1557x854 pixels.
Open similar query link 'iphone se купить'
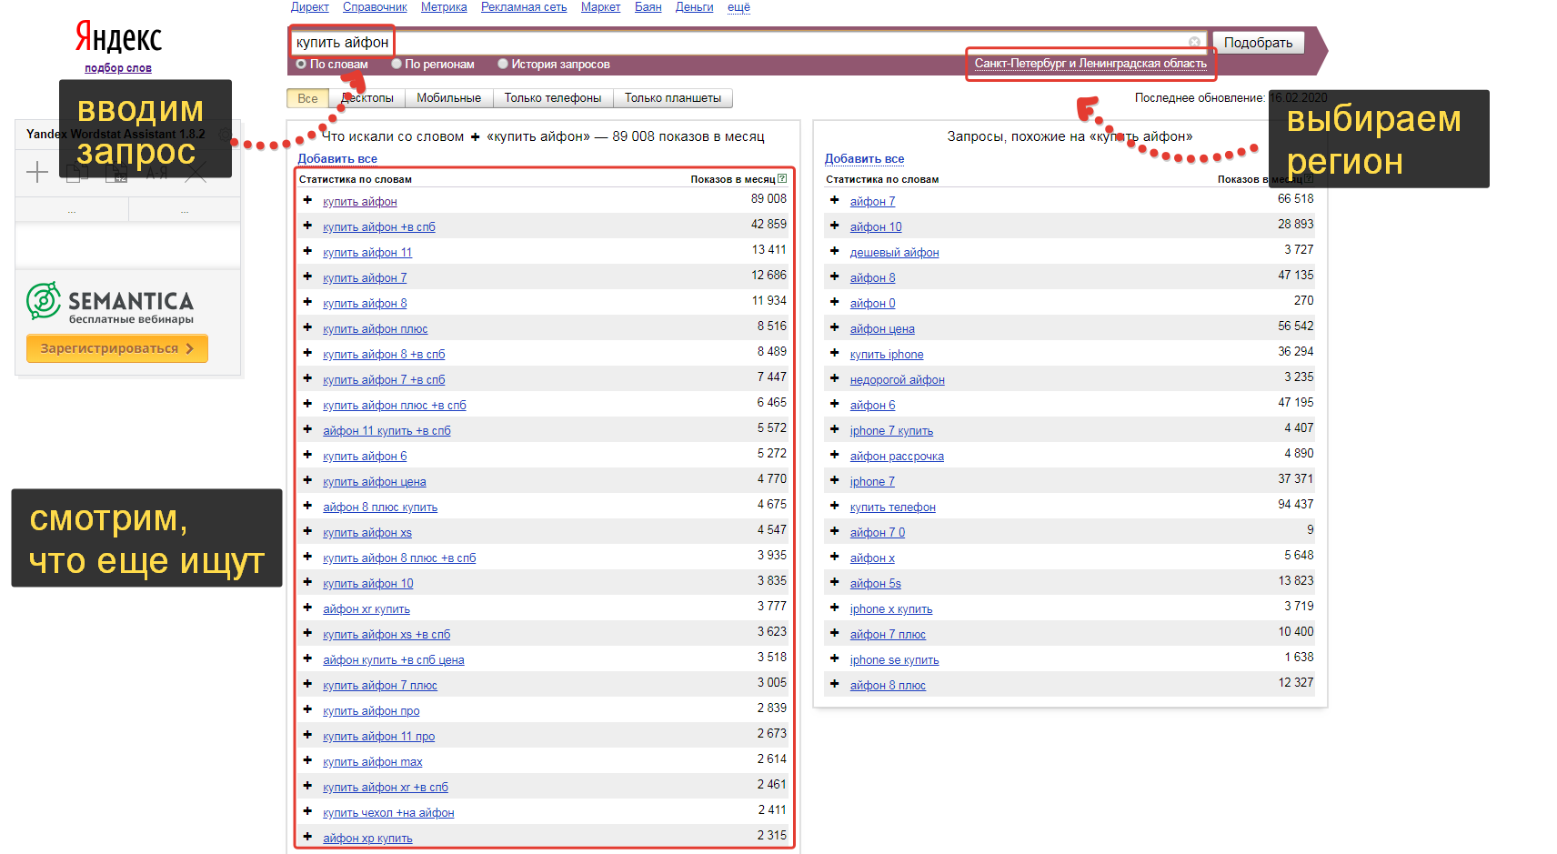[894, 660]
